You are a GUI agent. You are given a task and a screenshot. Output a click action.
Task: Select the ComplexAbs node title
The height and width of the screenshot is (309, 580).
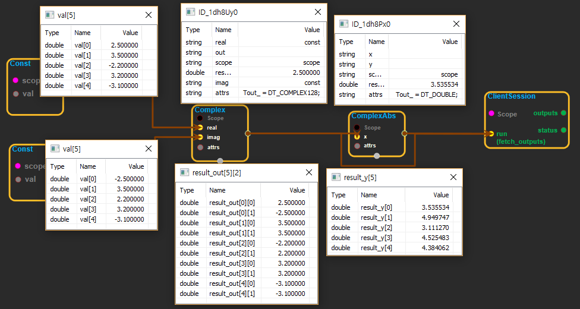[373, 116]
